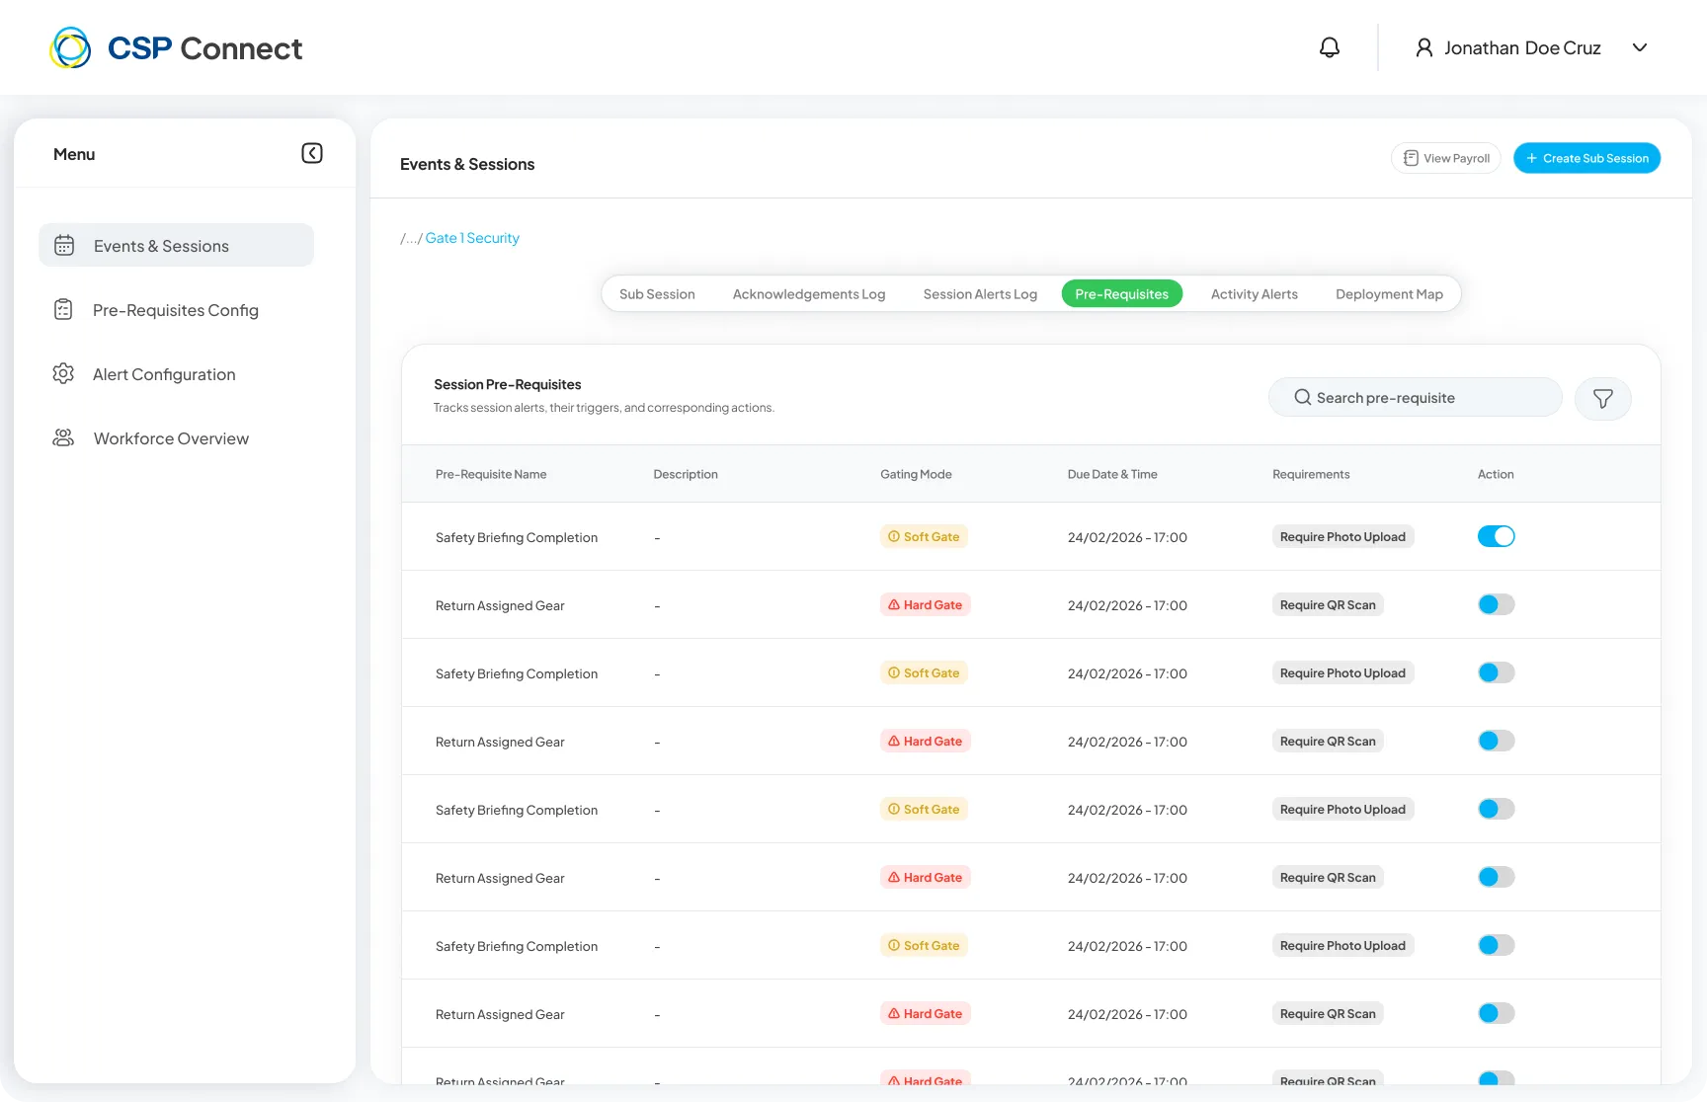This screenshot has width=1707, height=1102.
Task: Click the Pre-Requisites Config clipboard icon
Action: point(63,310)
